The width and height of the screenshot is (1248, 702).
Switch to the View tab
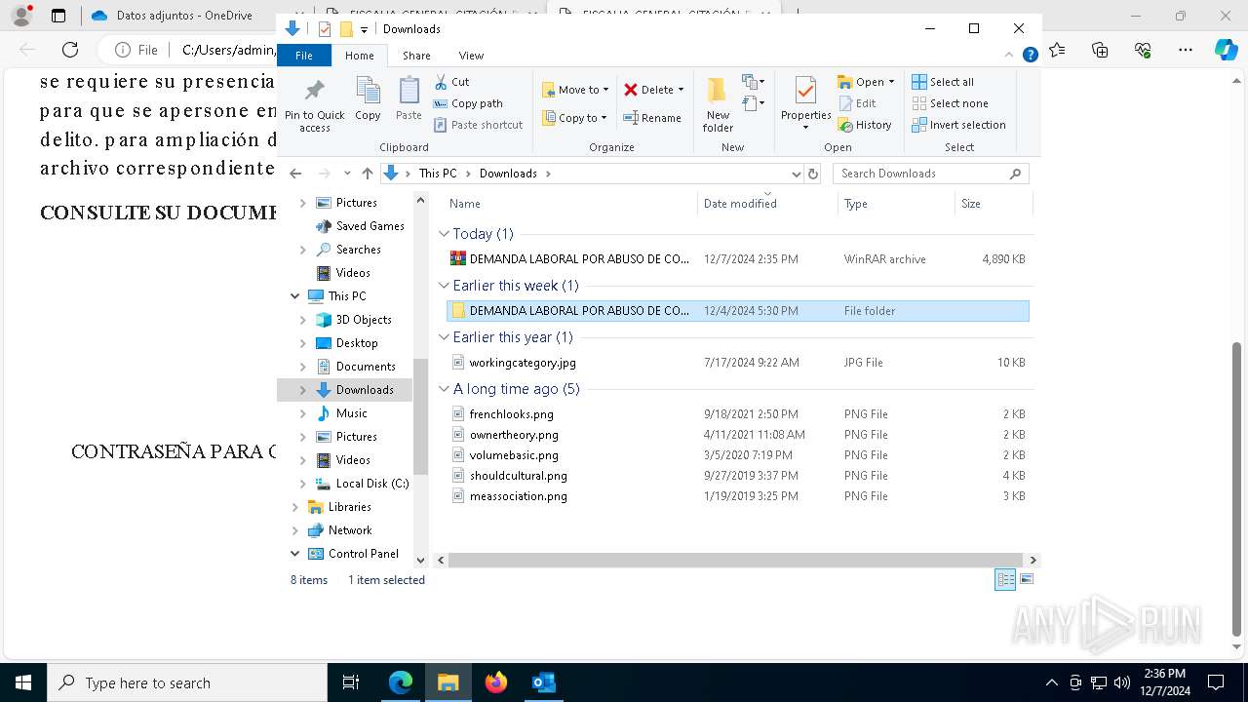(471, 56)
